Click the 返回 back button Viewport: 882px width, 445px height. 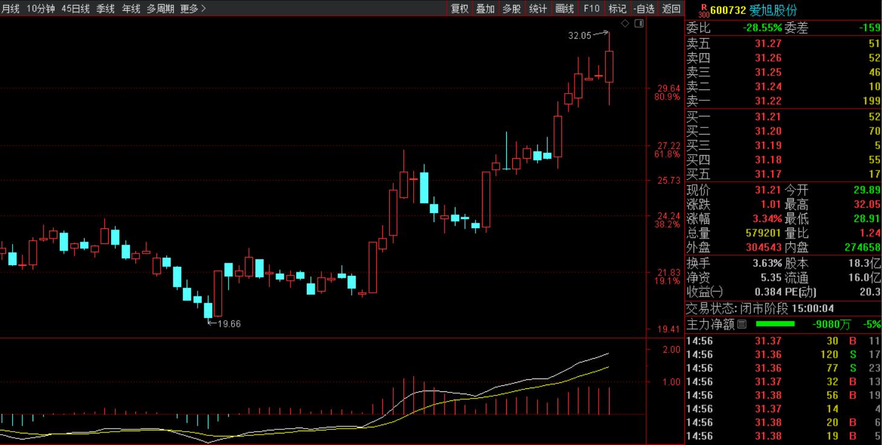point(671,8)
